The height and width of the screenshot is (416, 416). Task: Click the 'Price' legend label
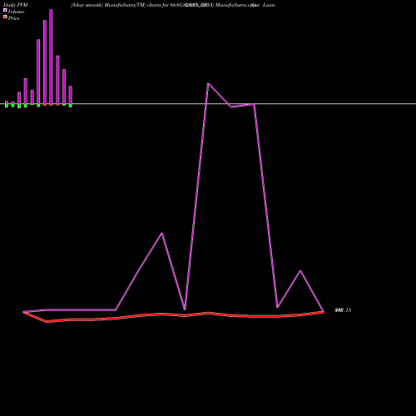13,18
